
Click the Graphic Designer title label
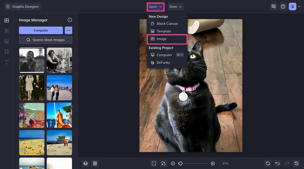[25, 6]
